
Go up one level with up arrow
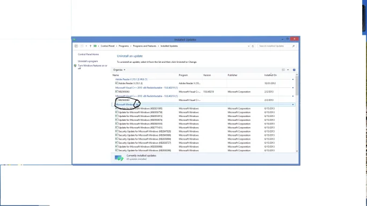coord(91,46)
